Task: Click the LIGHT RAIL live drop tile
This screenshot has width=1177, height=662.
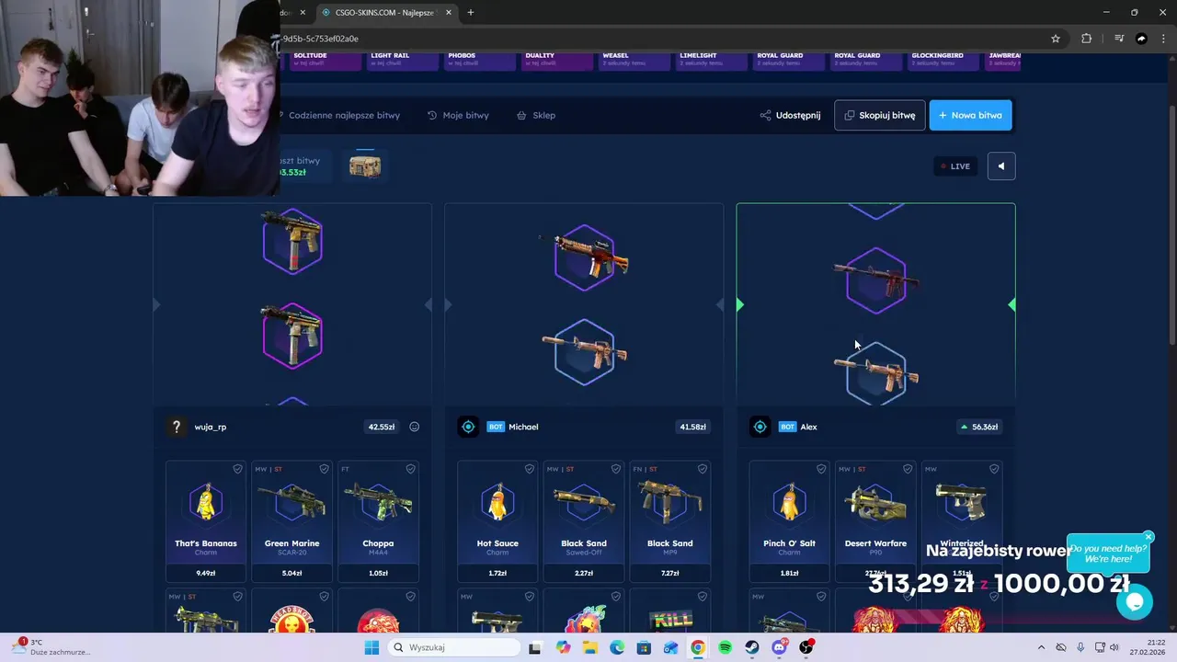Action: [x=404, y=61]
